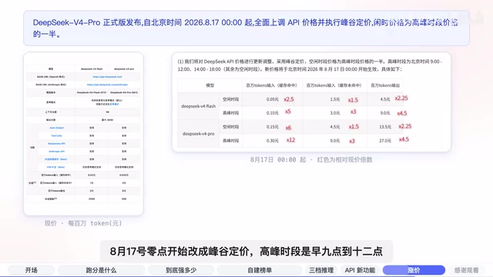493x277 pixels.
Task: Open the Anthropic API link in left table
Action: tap(56, 152)
